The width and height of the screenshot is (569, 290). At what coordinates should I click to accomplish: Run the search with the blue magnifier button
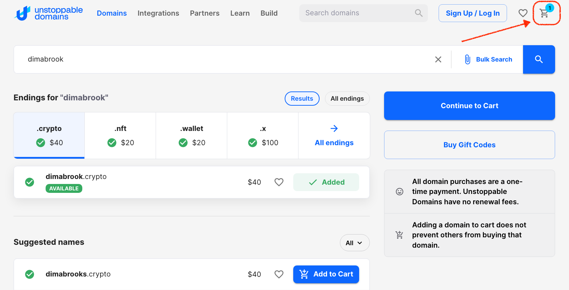[x=539, y=59]
